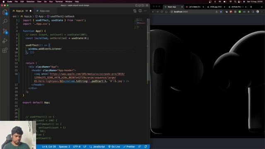Start Go Live server from status bar
Screen dimensions: 265x149
pos(114,147)
